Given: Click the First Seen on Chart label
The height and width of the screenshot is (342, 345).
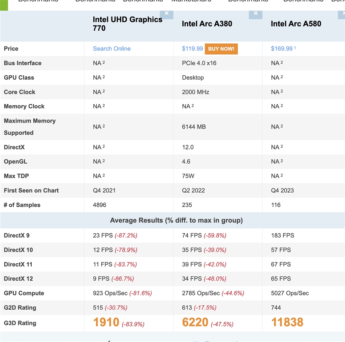Looking at the screenshot, I should point(31,190).
